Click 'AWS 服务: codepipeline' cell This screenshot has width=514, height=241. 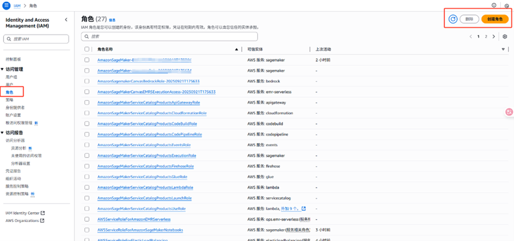pyautogui.click(x=267, y=134)
